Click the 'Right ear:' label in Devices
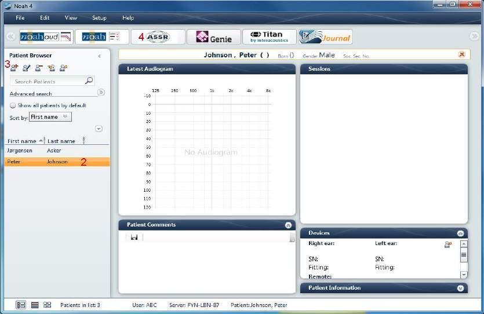The width and height of the screenshot is (484, 314). pos(321,243)
